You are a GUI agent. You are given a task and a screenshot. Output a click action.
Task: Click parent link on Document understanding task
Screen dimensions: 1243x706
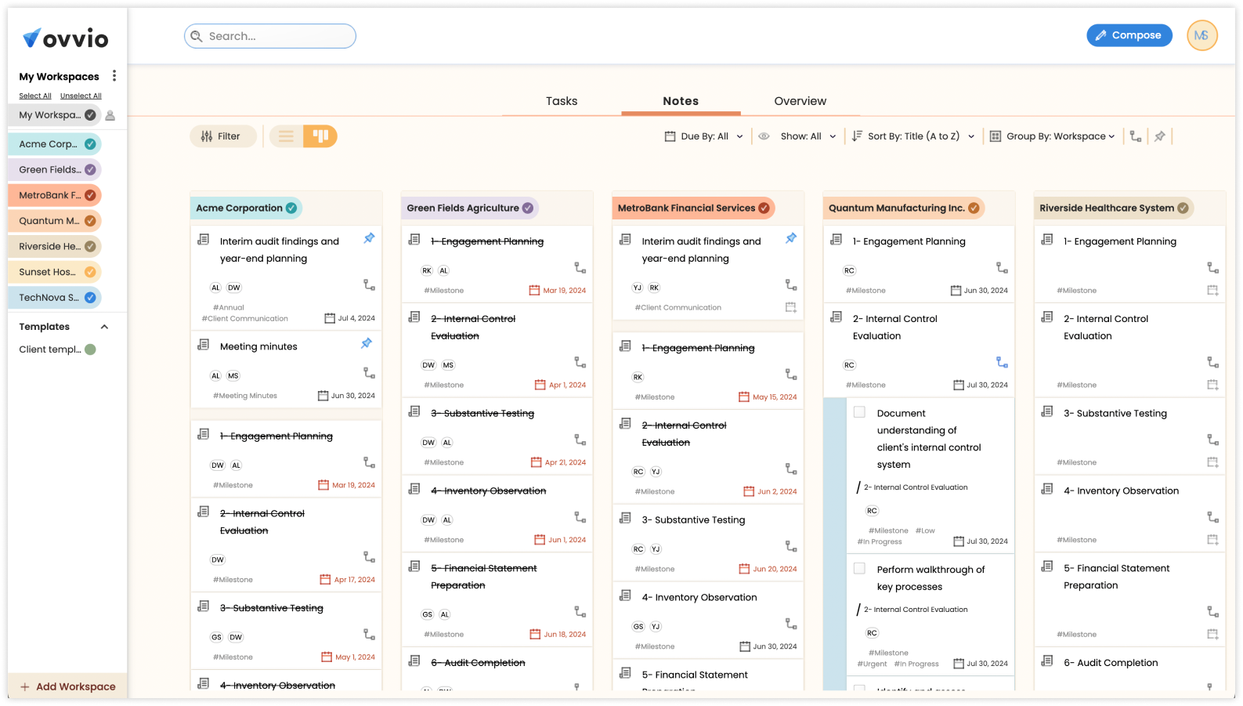915,487
